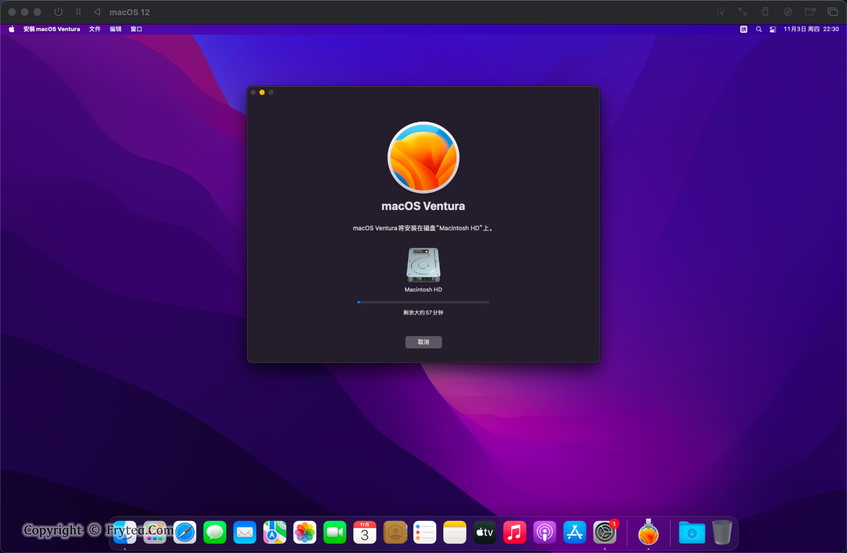This screenshot has height=553, width=847.
Task: Select the Macintosh HD disk icon
Action: tap(423, 265)
